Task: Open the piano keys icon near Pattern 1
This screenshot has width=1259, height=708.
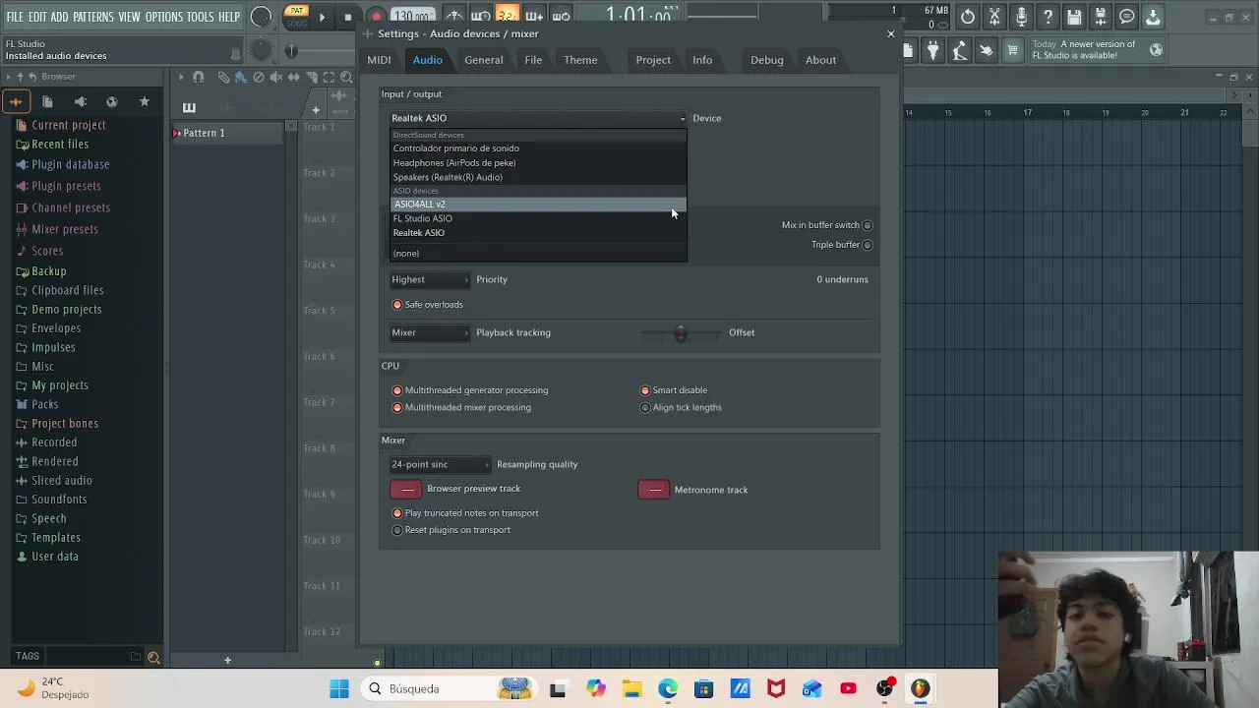Action: click(x=189, y=107)
